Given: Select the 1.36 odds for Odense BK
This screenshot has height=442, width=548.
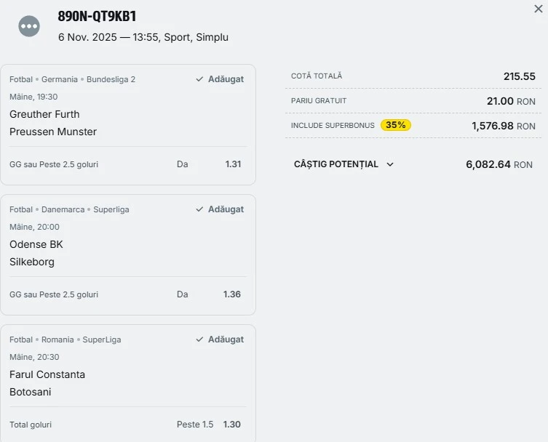Looking at the screenshot, I should pos(232,294).
